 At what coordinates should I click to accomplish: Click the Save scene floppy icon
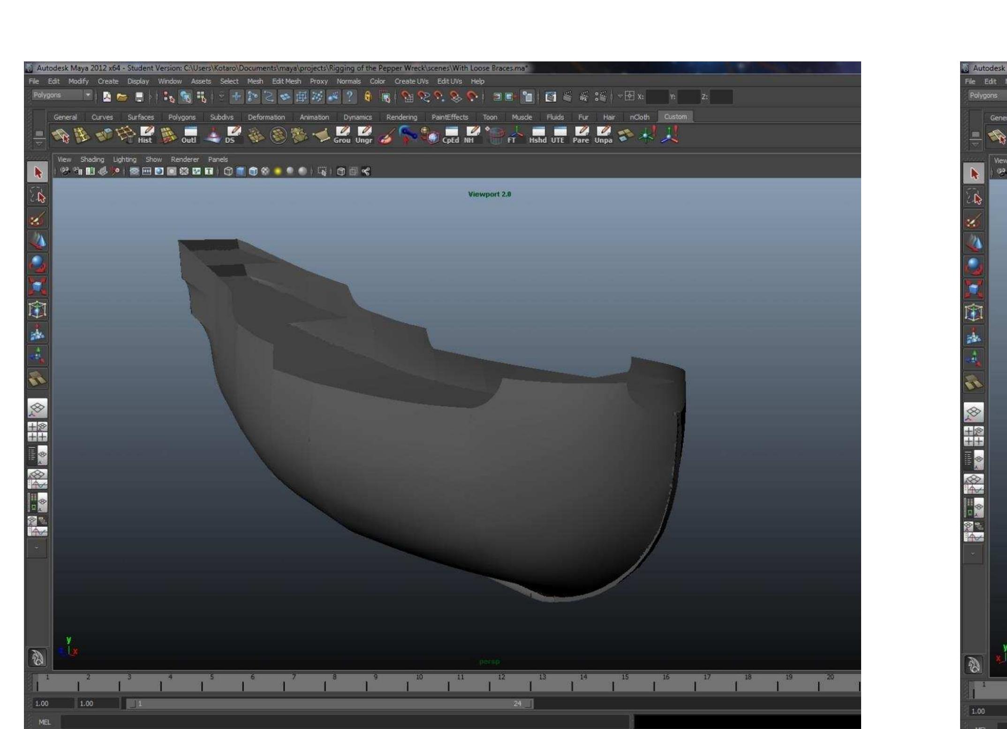(x=139, y=97)
